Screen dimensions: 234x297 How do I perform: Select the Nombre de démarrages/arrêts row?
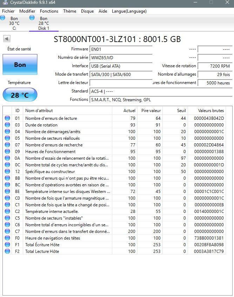click(114, 131)
